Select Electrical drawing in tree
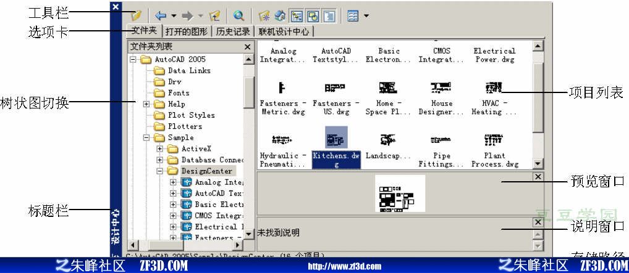This screenshot has height=273, width=629. tap(219, 227)
